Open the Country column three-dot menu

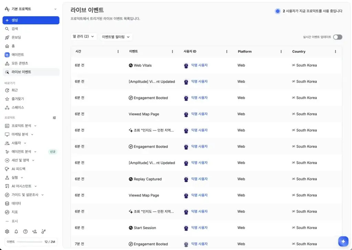(335, 52)
